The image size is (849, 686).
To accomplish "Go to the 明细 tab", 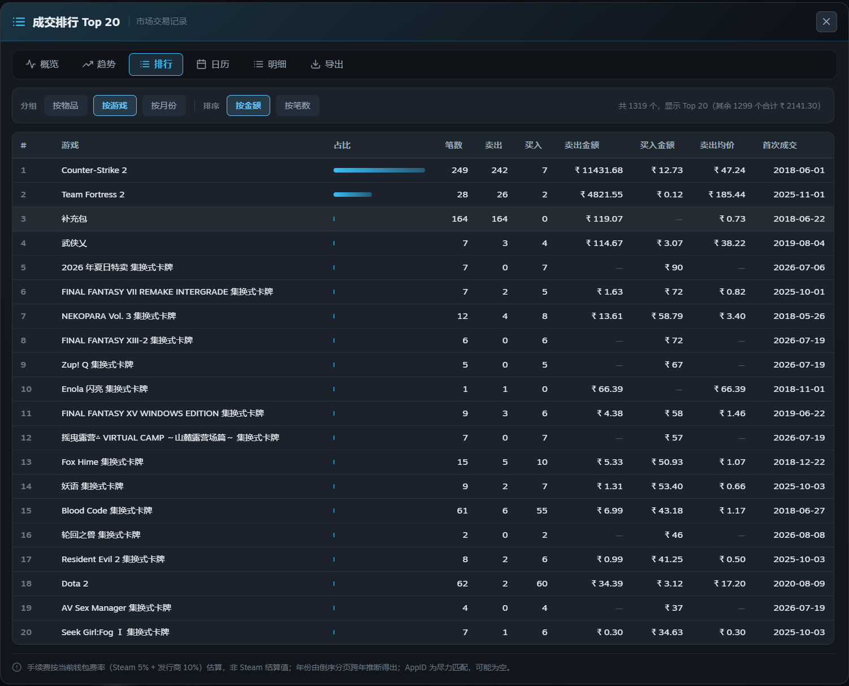I will 270,64.
